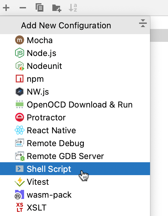Click the red npm square icon
Screen dimensions: 168x216
pos(20,79)
